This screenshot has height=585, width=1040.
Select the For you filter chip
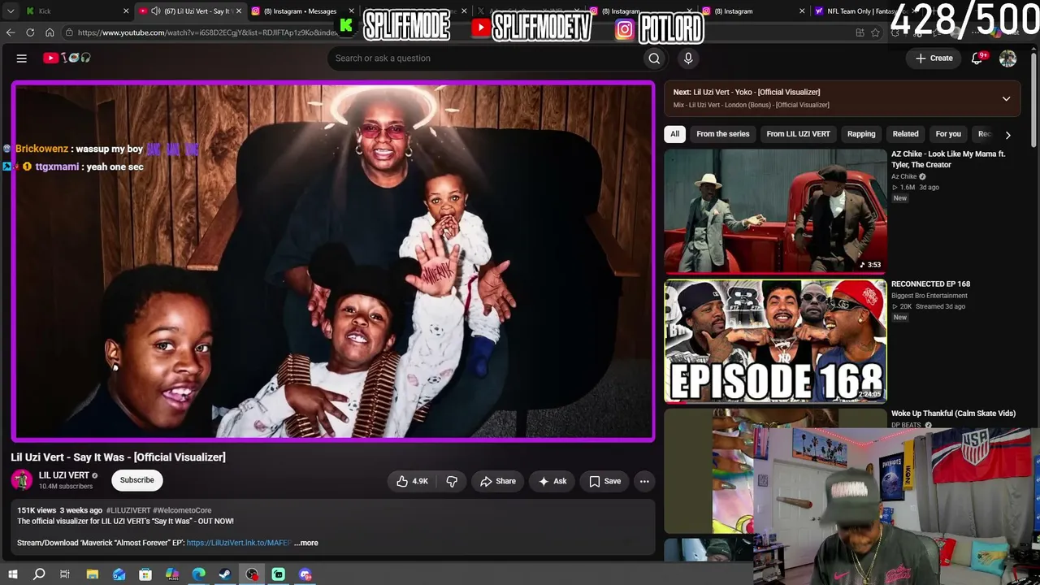click(948, 134)
